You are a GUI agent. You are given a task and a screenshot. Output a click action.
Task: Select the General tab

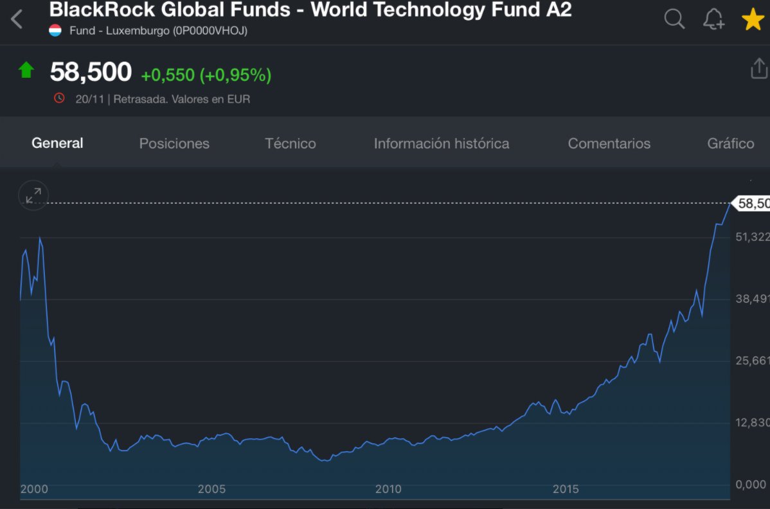coord(57,143)
